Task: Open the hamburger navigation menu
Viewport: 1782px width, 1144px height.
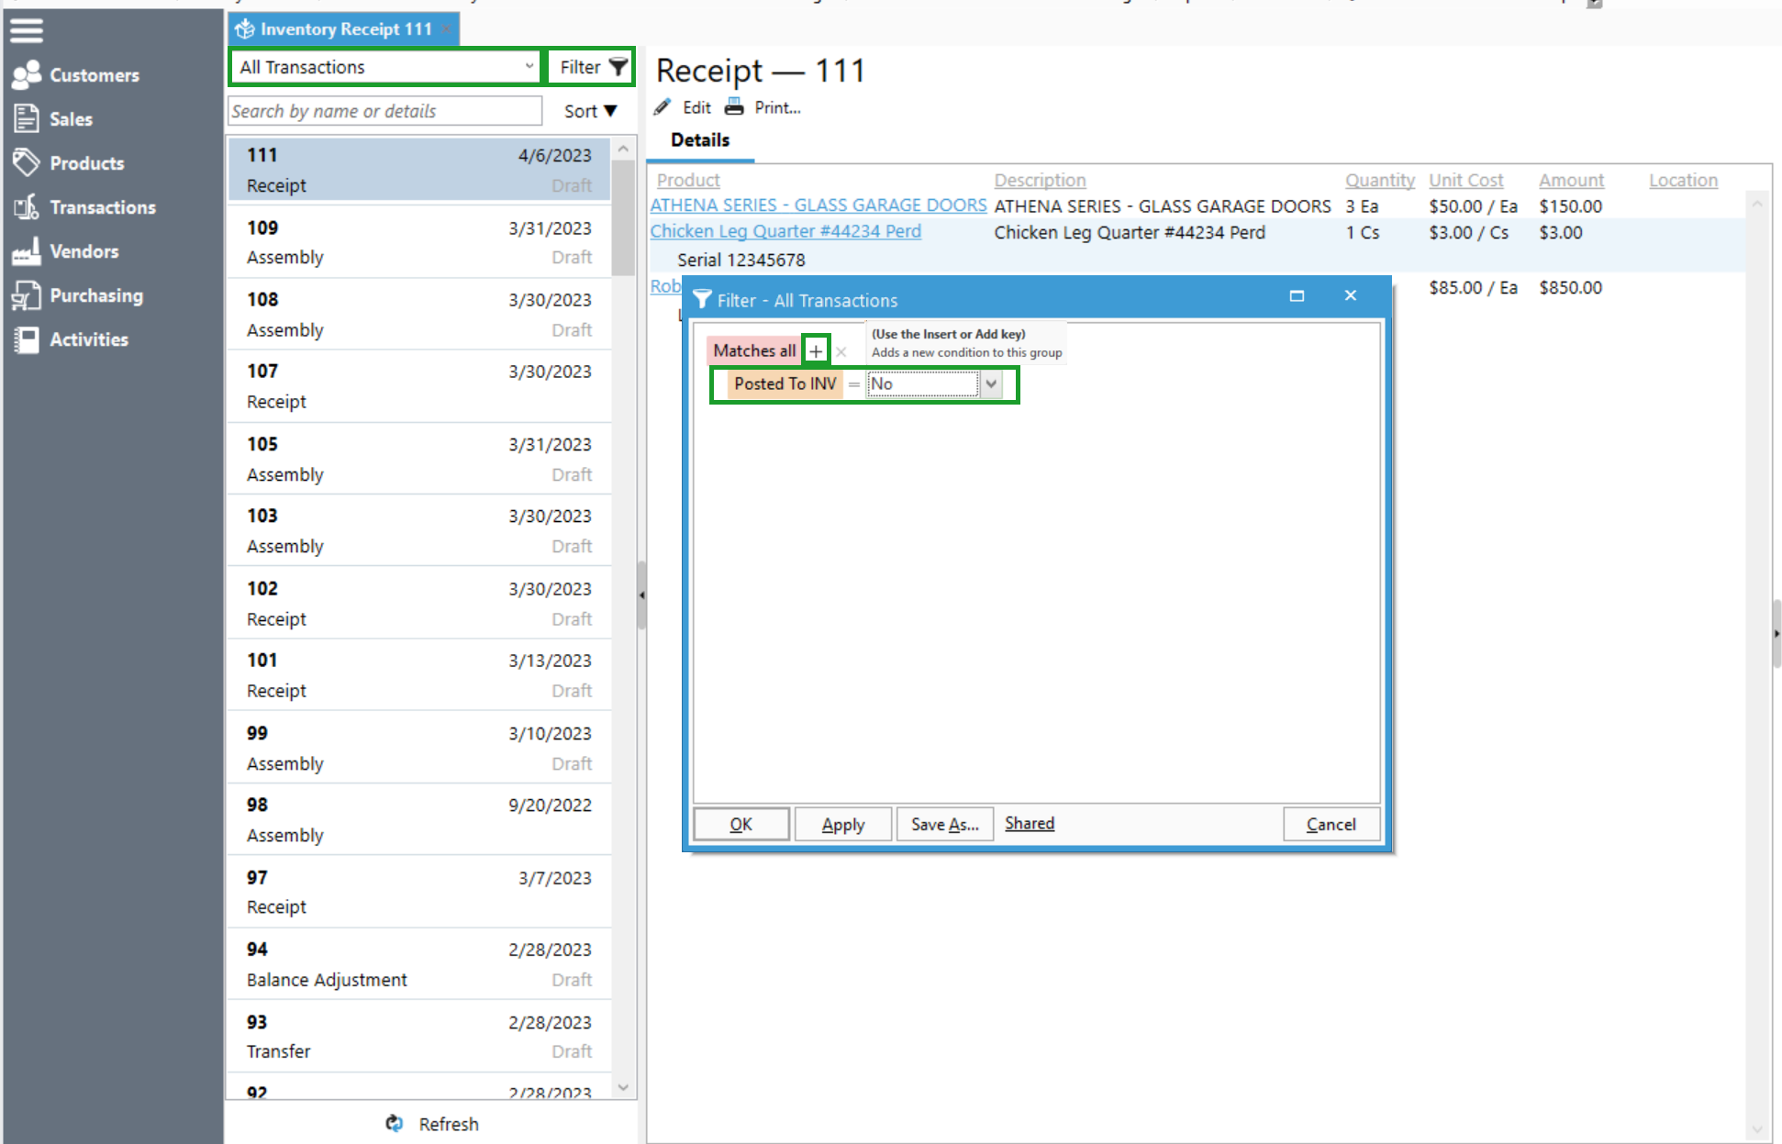Action: coord(26,29)
